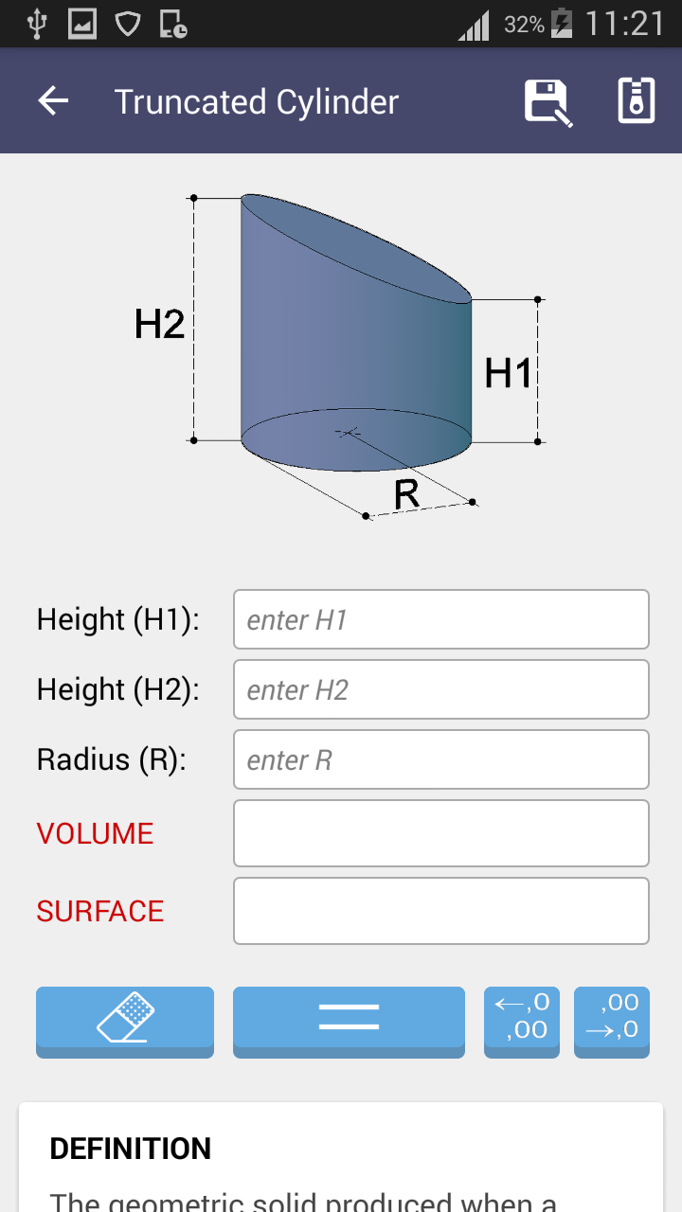Tap the back arrow icon
The width and height of the screenshot is (682, 1212).
coord(54,101)
